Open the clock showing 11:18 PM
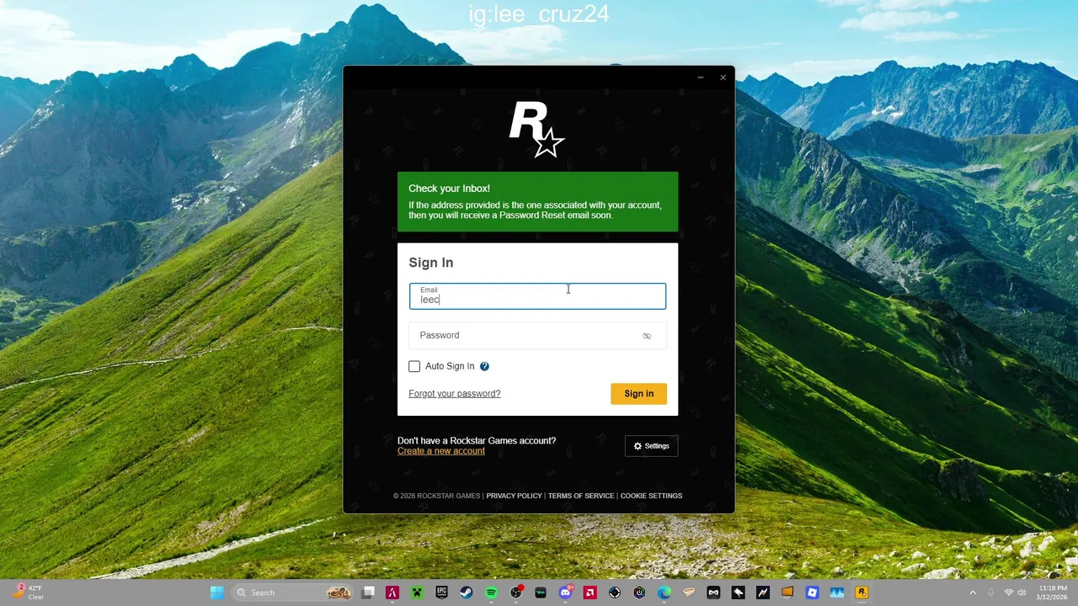The image size is (1078, 606). point(1053,593)
